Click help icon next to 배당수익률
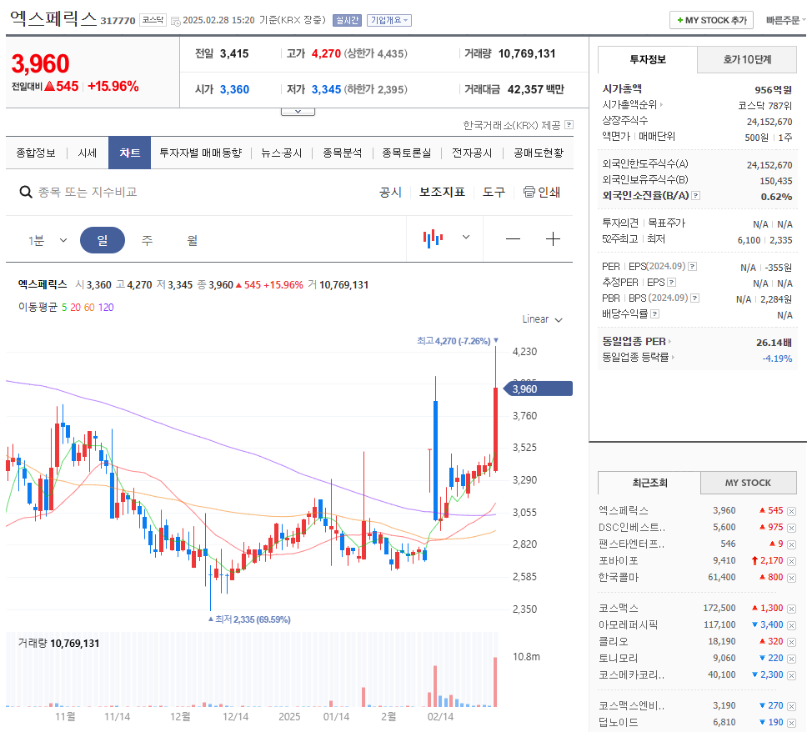 [x=654, y=313]
